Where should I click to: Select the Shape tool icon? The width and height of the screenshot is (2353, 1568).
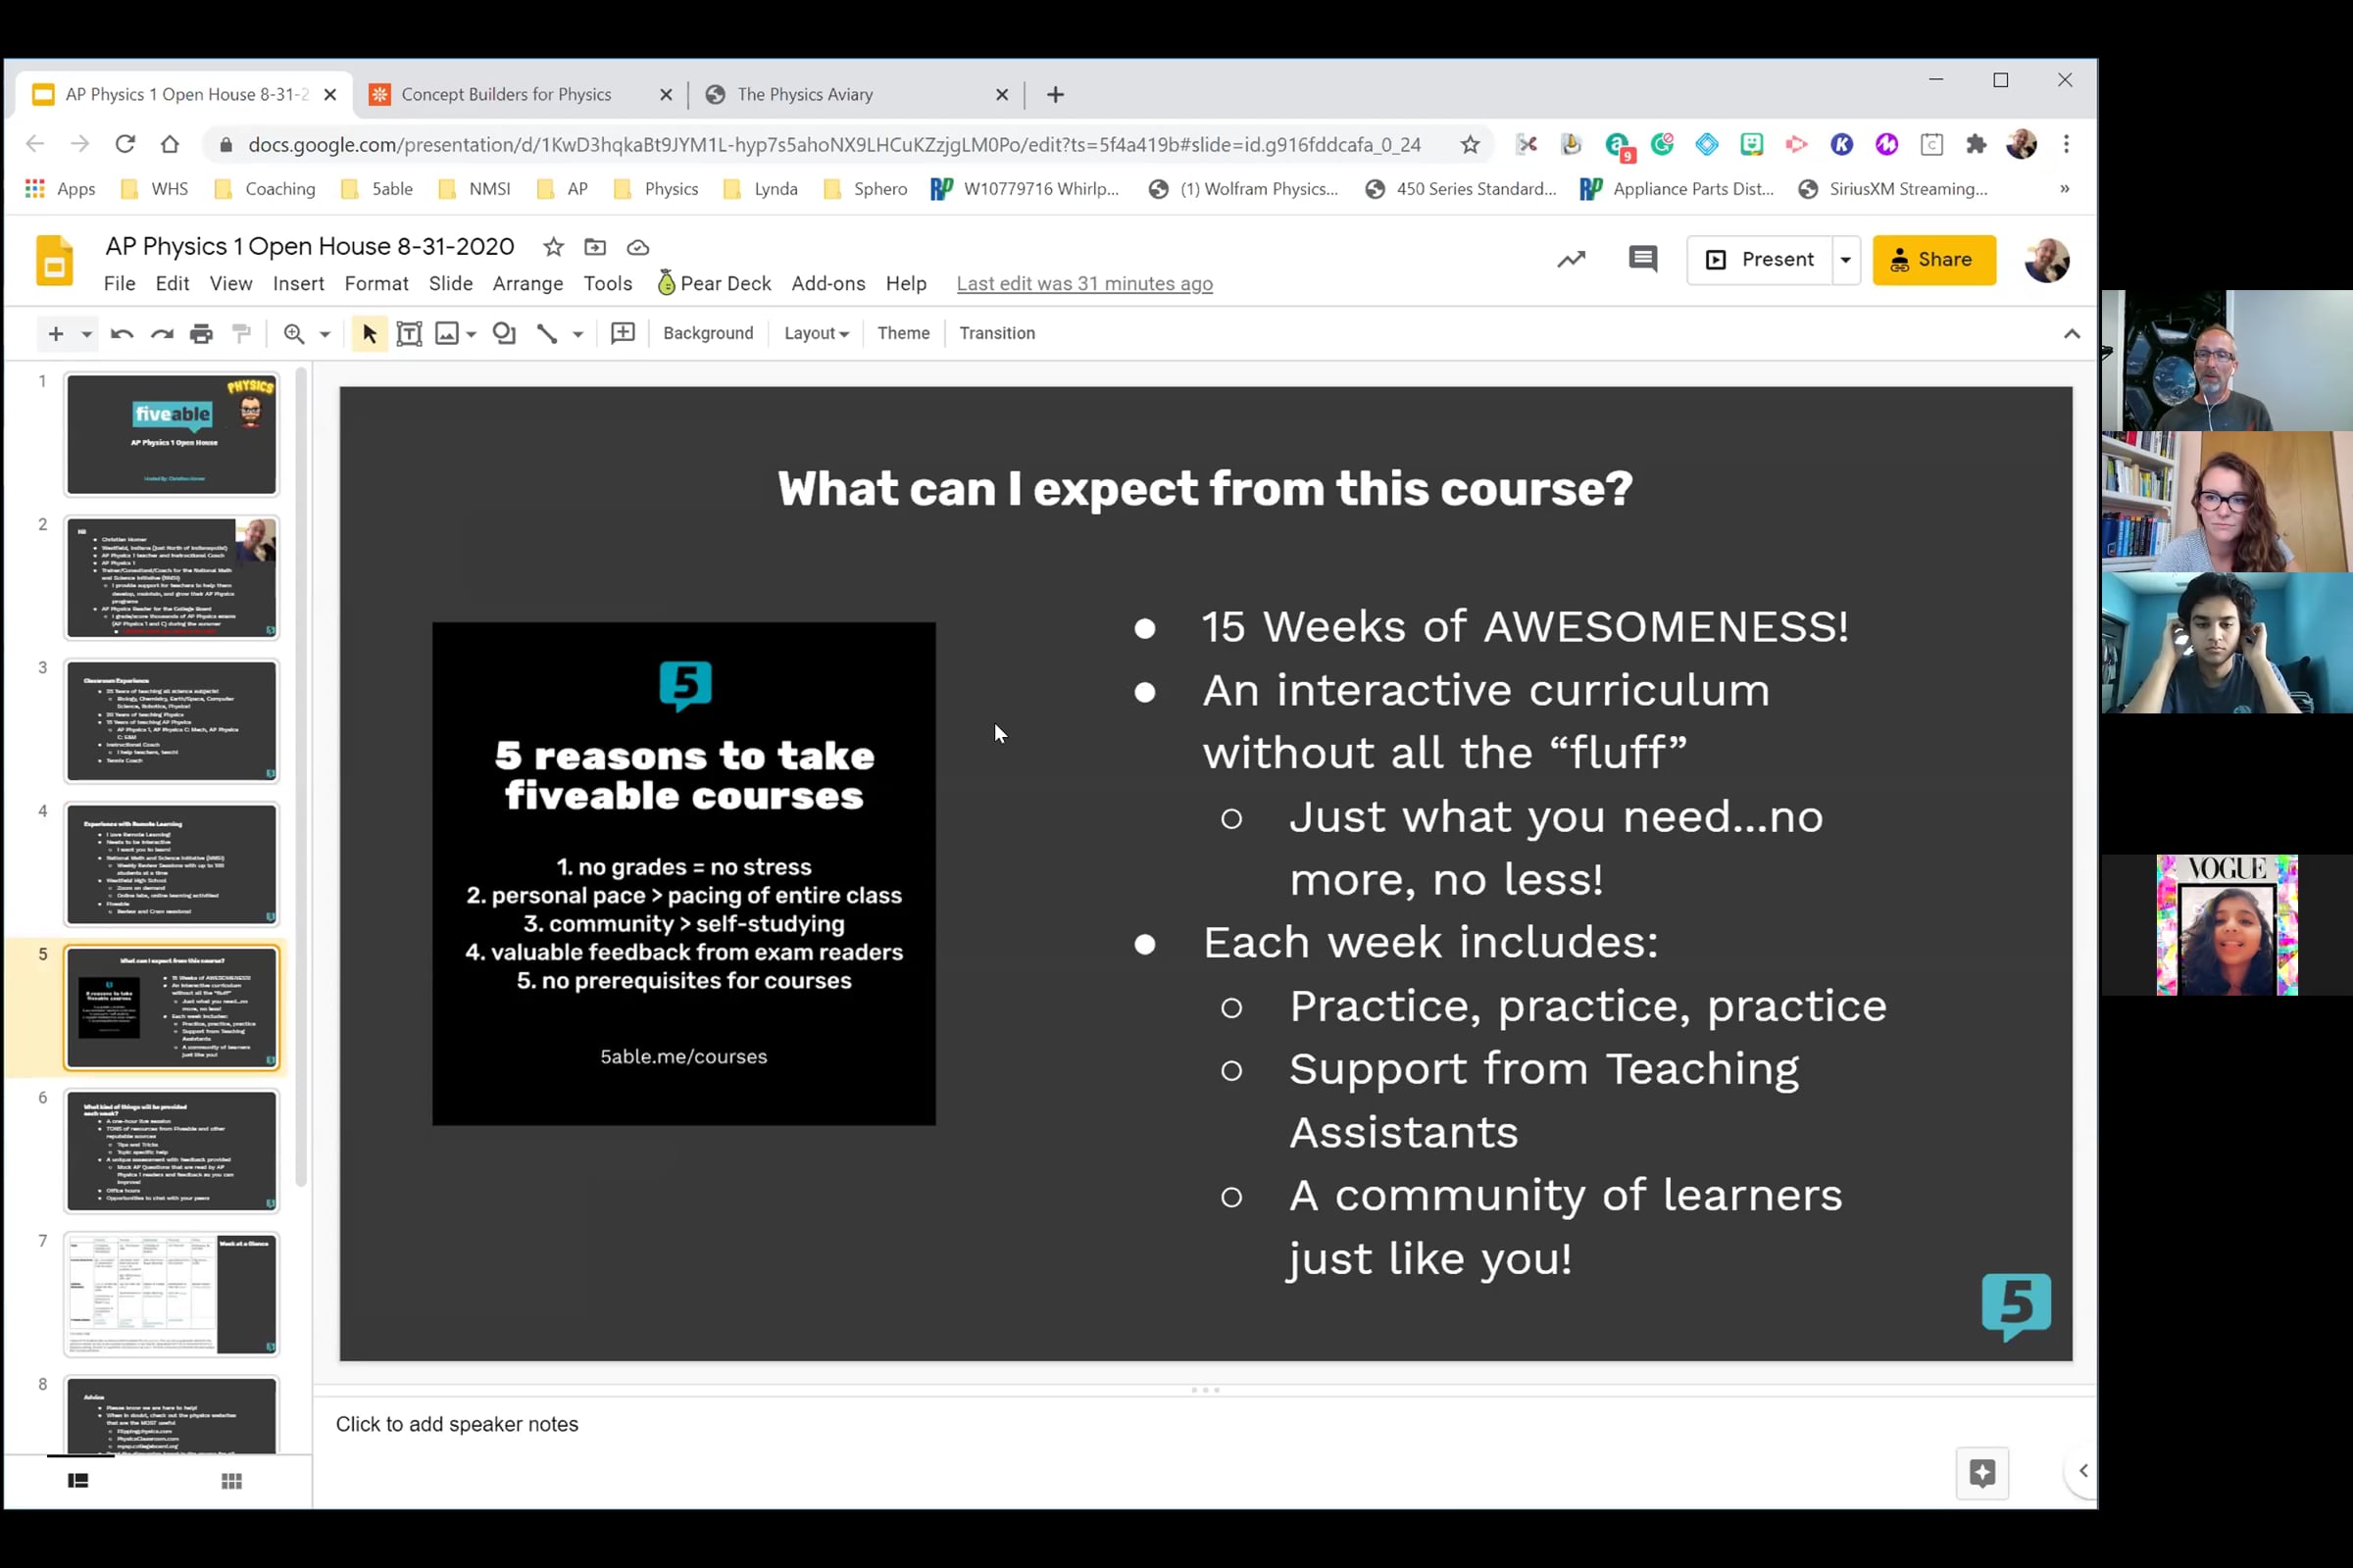click(x=504, y=334)
